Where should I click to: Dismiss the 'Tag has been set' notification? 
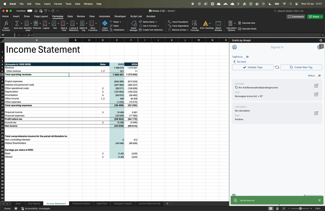(319, 200)
